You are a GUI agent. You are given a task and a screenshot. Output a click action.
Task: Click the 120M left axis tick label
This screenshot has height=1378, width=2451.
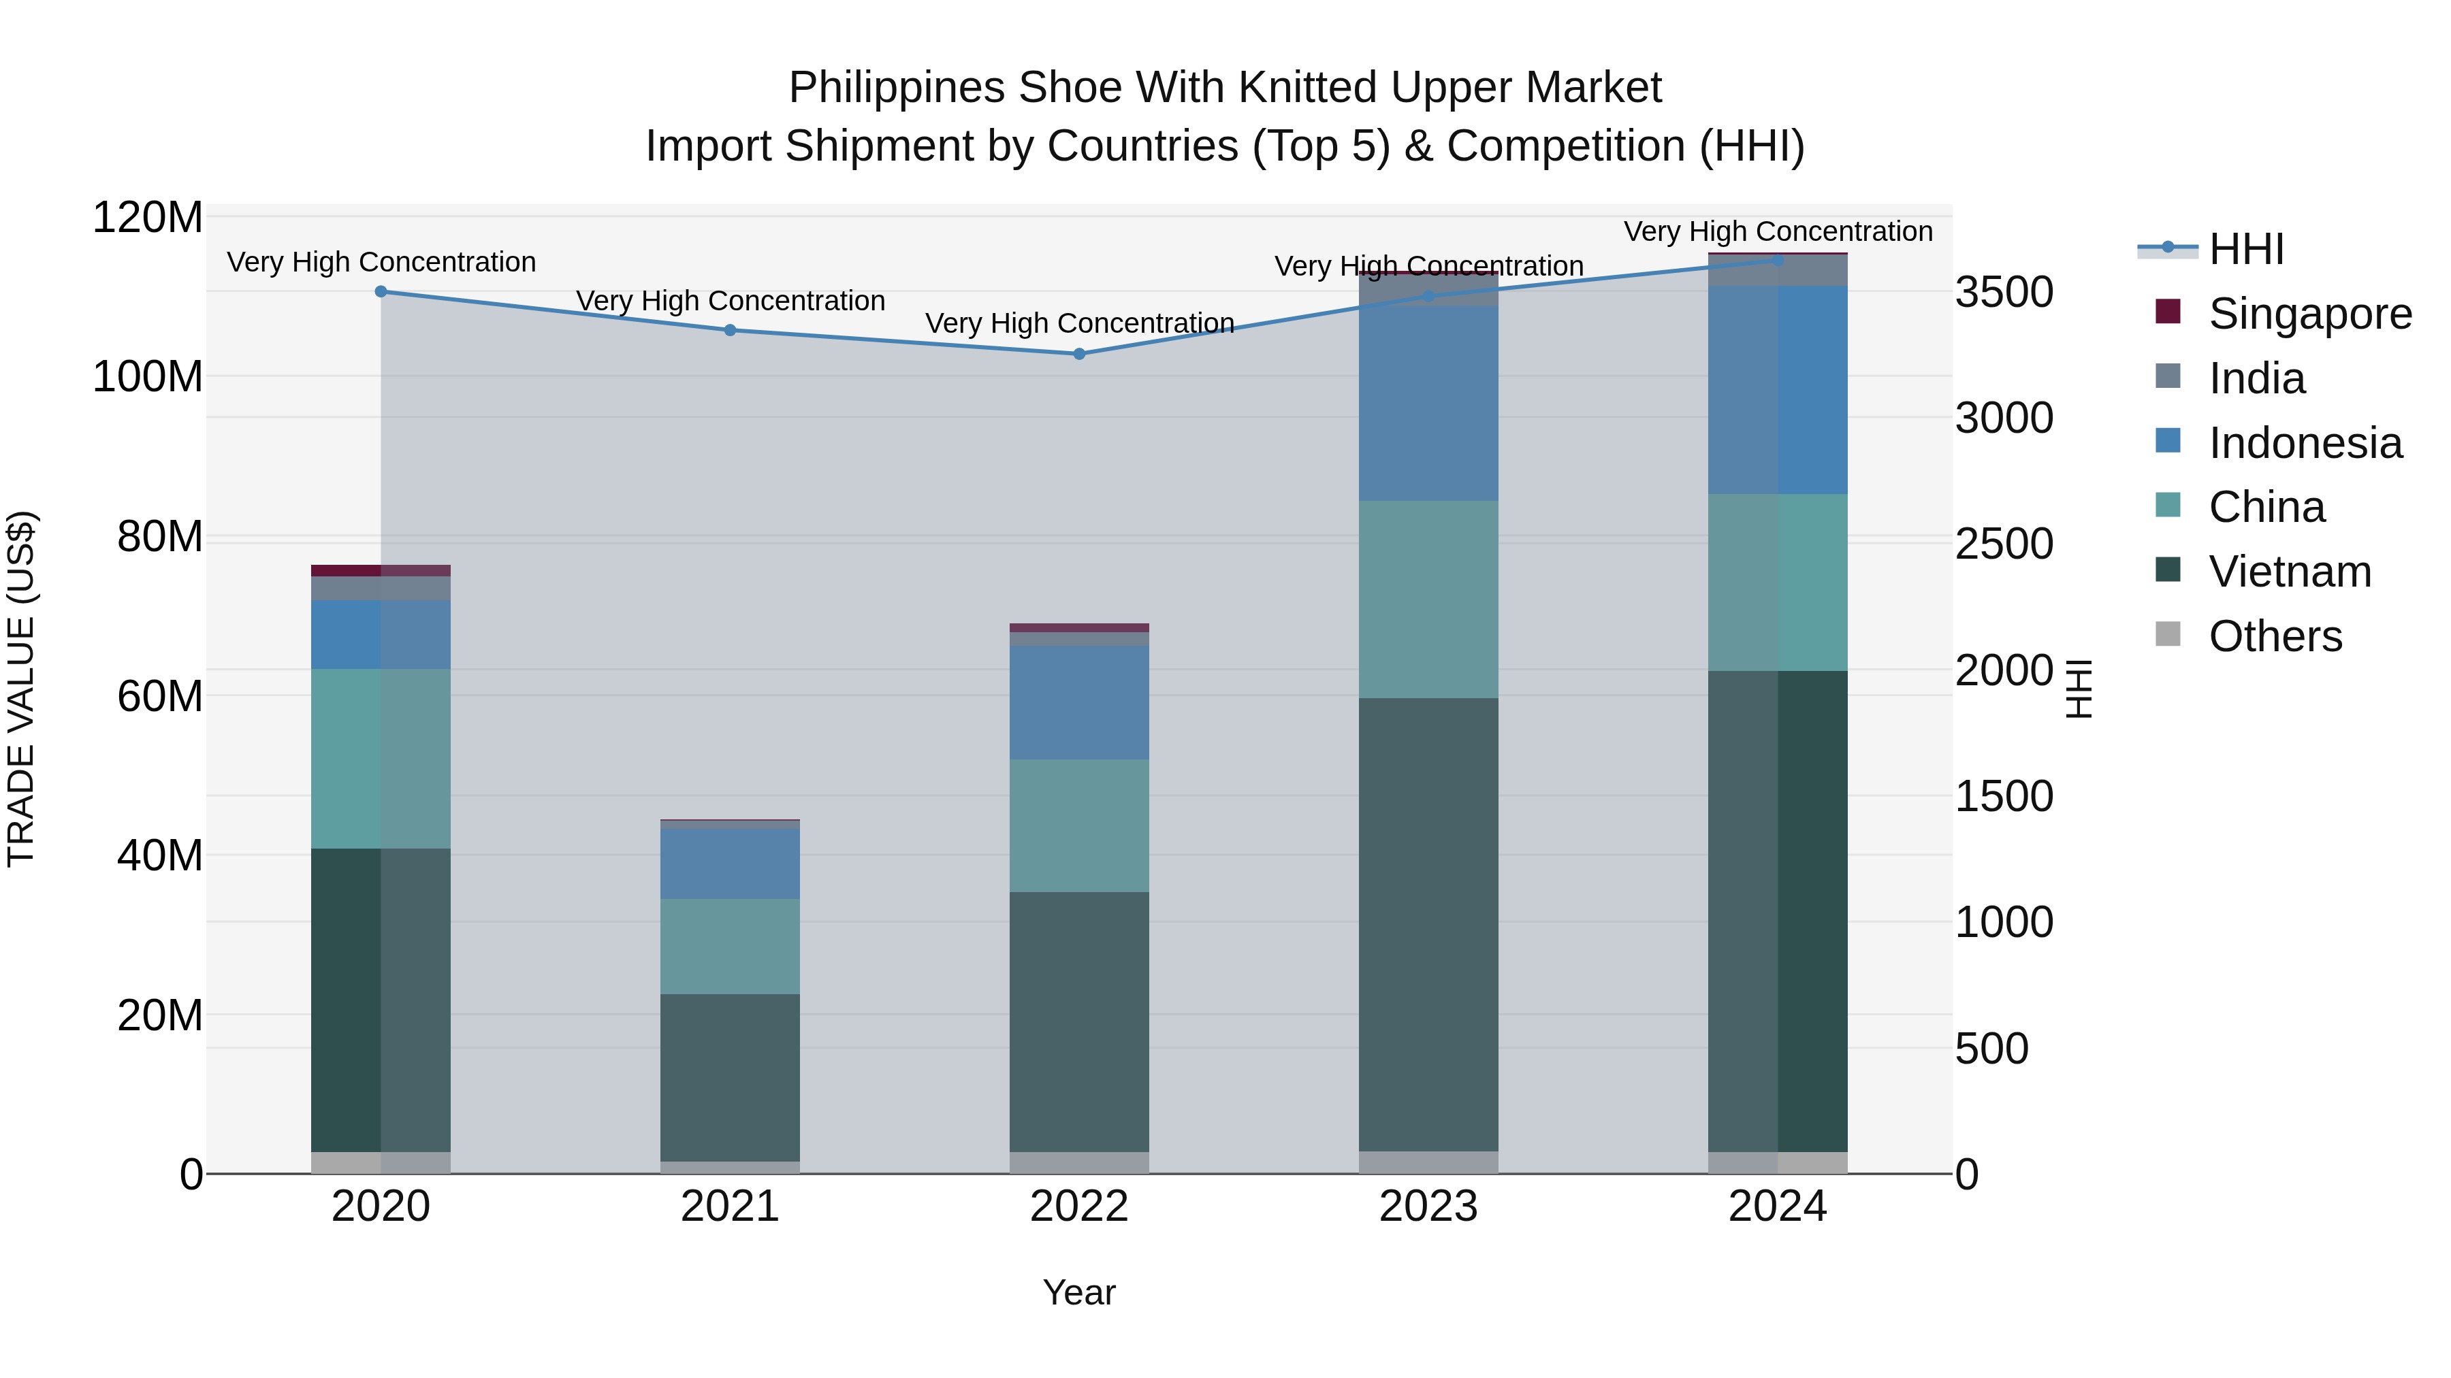[x=148, y=218]
